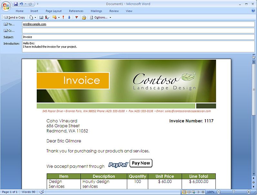257x195 pixels.
Task: Click the Pay Now button in invoice
Action: coord(141,163)
